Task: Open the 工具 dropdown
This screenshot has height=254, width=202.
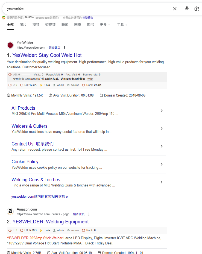Action: [122, 25]
